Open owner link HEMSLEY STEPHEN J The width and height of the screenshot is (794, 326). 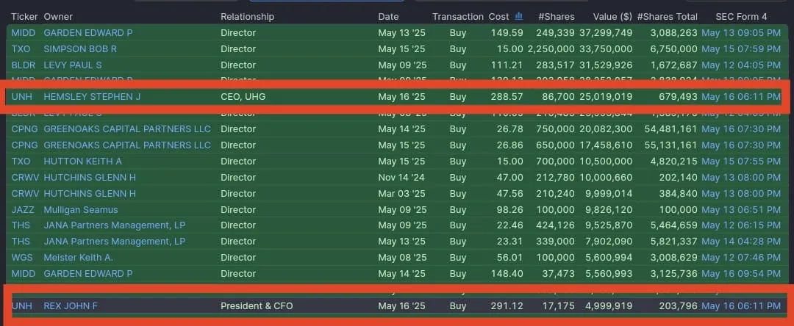click(x=92, y=96)
